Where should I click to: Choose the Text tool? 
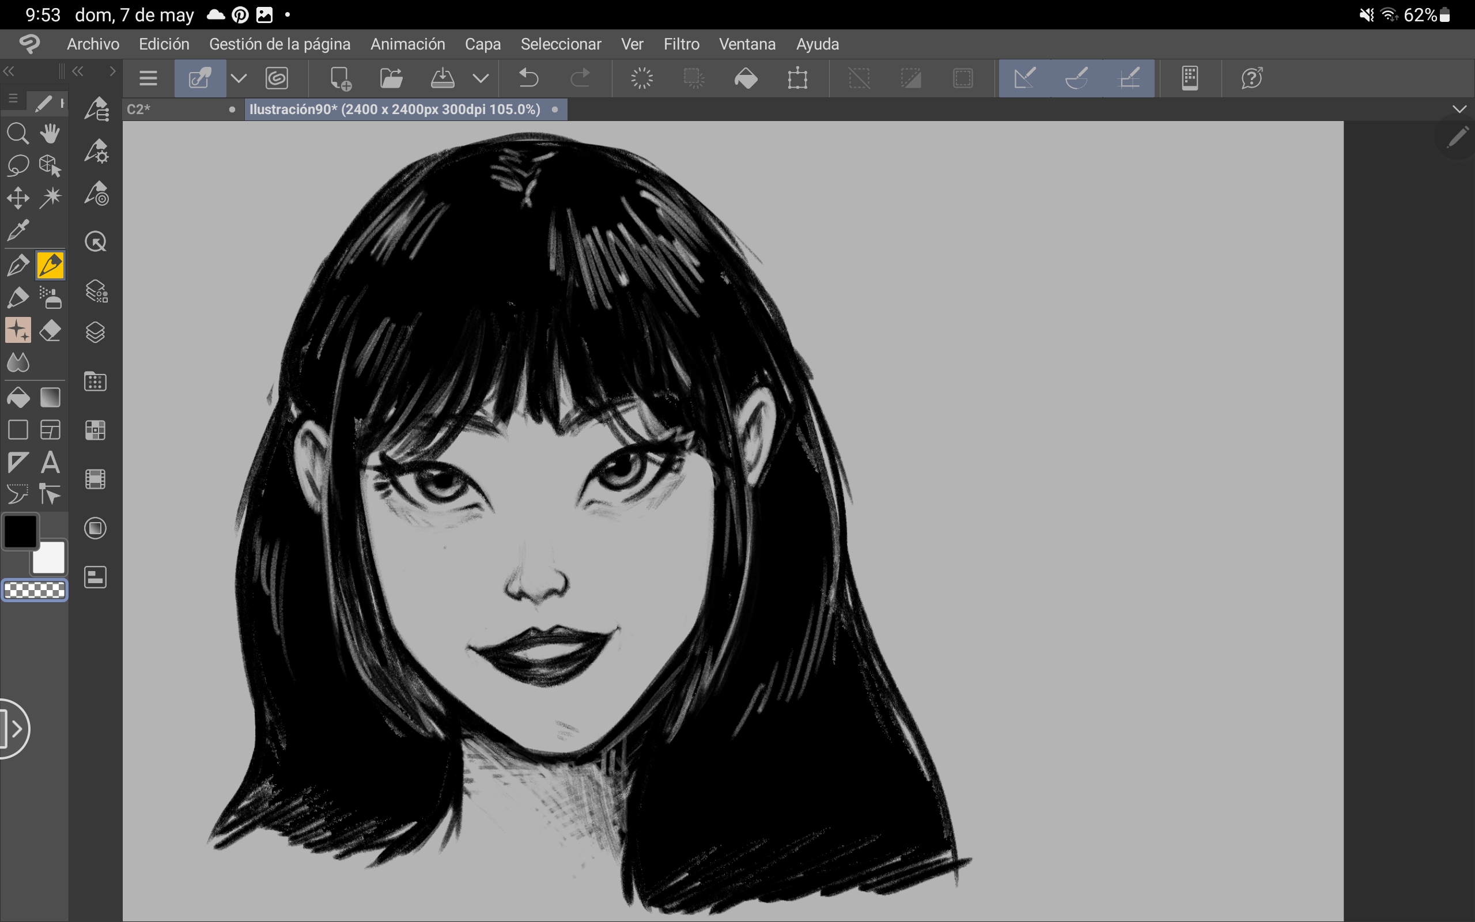coord(50,462)
